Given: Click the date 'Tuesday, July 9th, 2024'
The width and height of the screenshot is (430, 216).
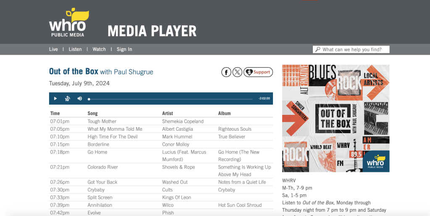Looking at the screenshot, I should [79, 84].
